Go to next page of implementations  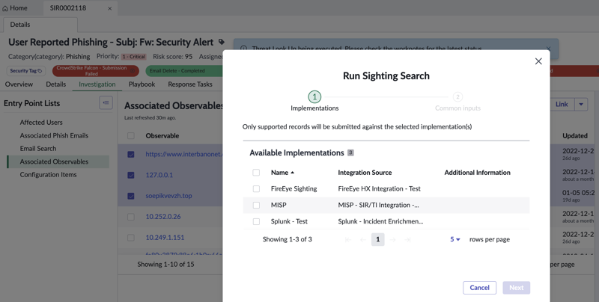(392, 239)
